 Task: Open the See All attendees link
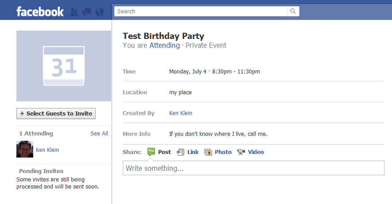pos(99,133)
